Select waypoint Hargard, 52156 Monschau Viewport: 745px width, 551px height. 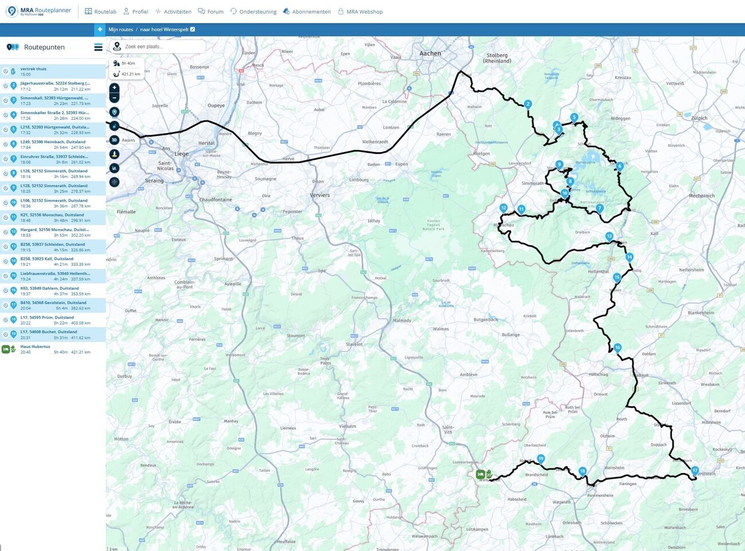tap(53, 232)
